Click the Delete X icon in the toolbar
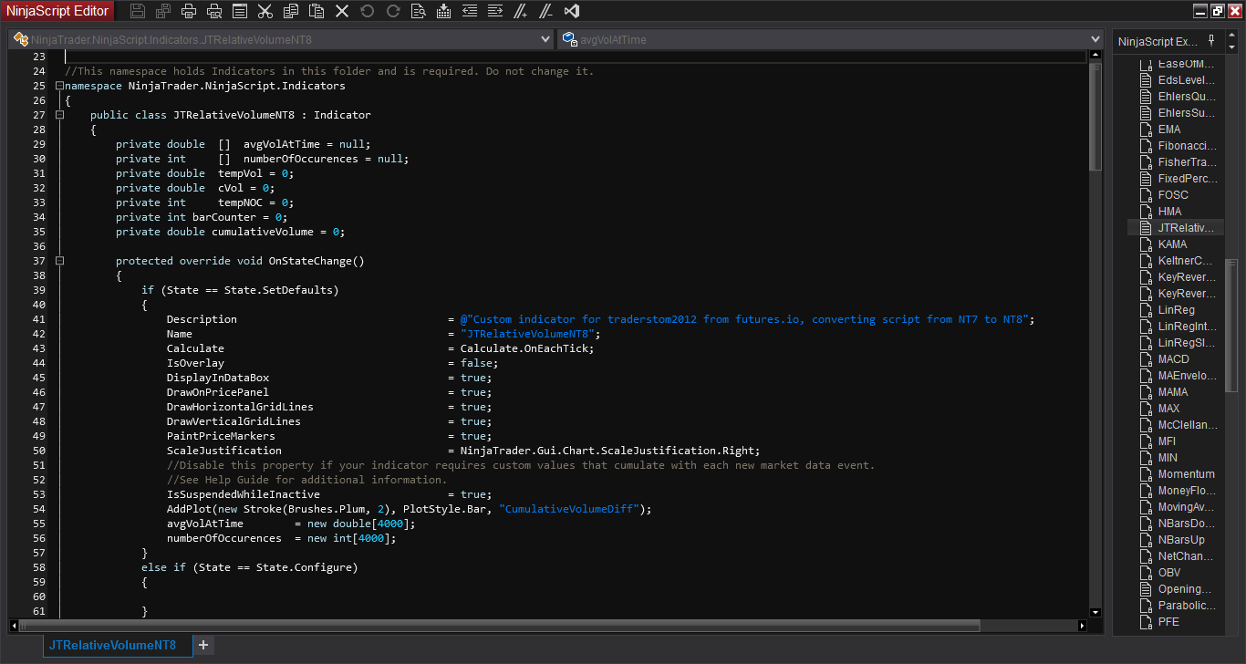1246x664 pixels. pyautogui.click(x=342, y=11)
